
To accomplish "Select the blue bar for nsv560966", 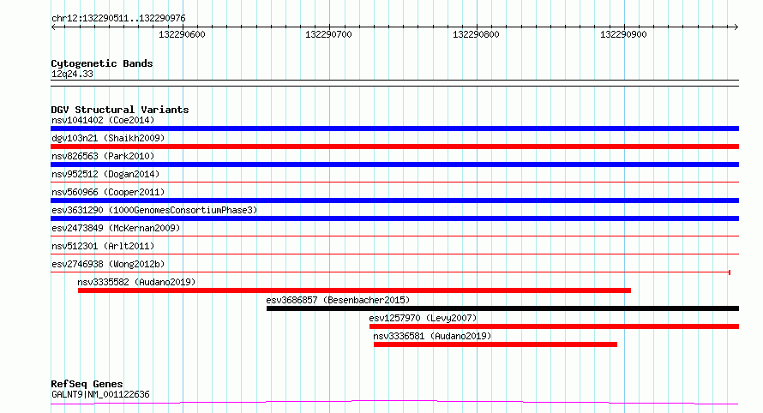I will click(x=394, y=201).
